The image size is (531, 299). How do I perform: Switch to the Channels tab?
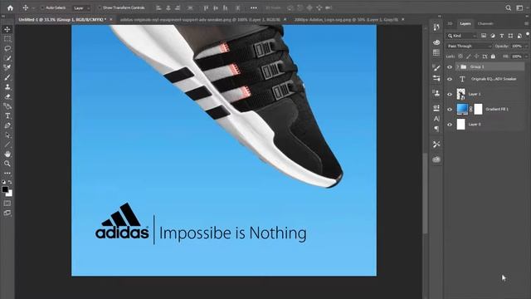pyautogui.click(x=485, y=23)
